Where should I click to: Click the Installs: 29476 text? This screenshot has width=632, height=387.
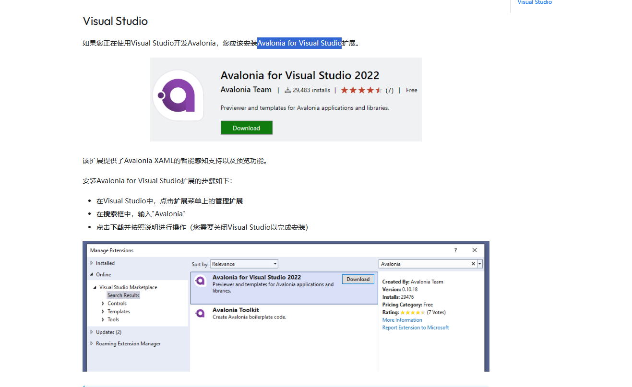click(x=398, y=297)
